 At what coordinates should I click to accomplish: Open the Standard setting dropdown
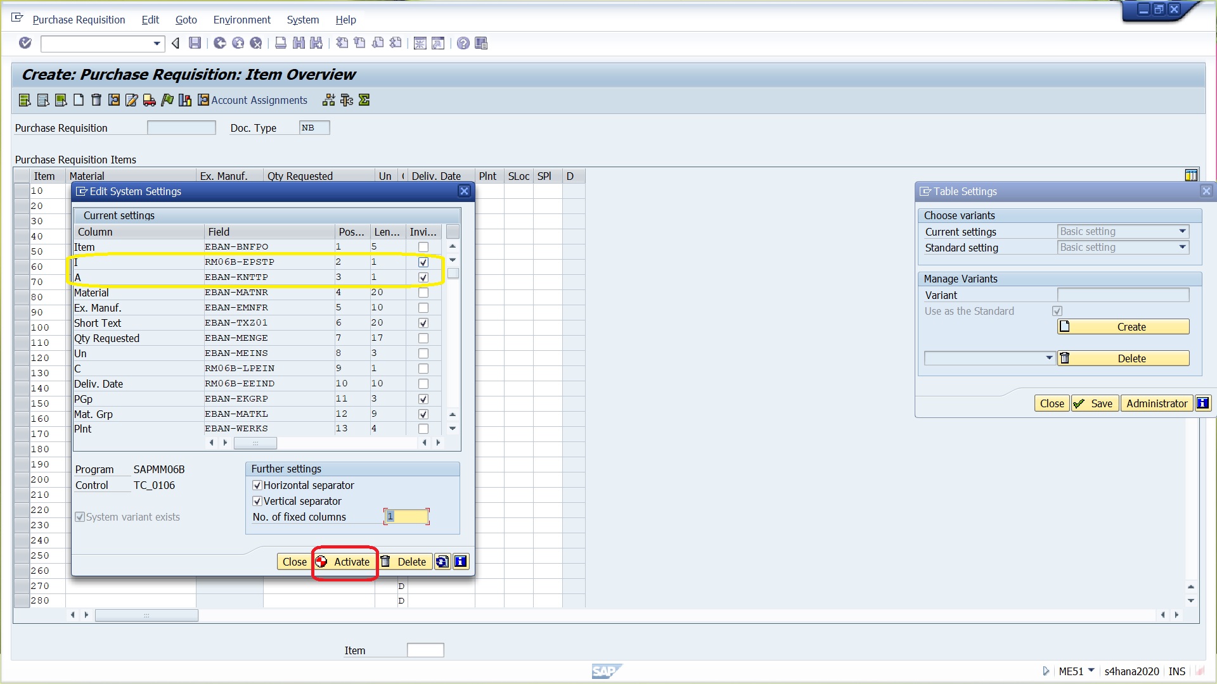1183,248
